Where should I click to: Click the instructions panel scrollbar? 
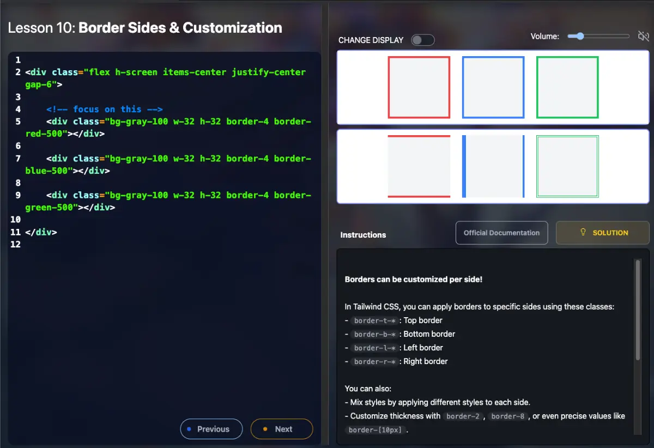click(638, 311)
